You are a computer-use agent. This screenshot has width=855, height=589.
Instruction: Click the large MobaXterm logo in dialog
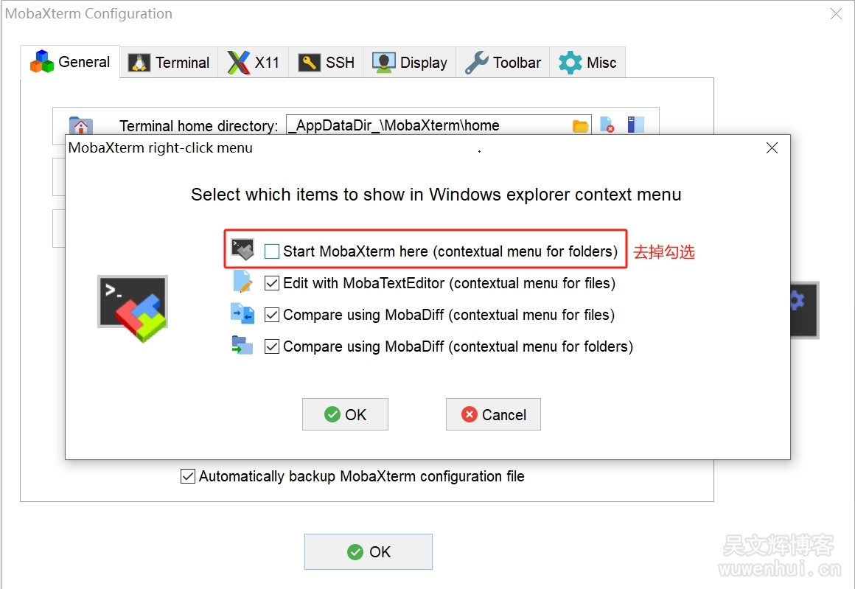[x=133, y=307]
